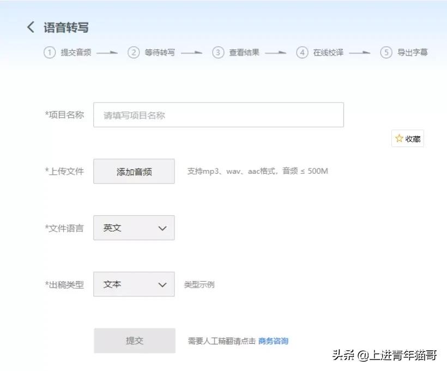
Task: Select step 5 导出字幕 circle icon
Action: [x=386, y=52]
